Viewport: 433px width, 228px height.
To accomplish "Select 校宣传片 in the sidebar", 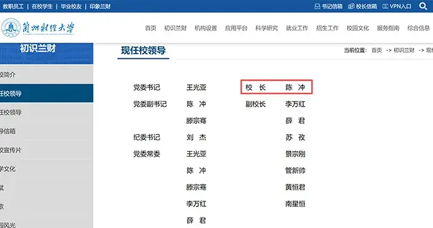I will point(47,150).
